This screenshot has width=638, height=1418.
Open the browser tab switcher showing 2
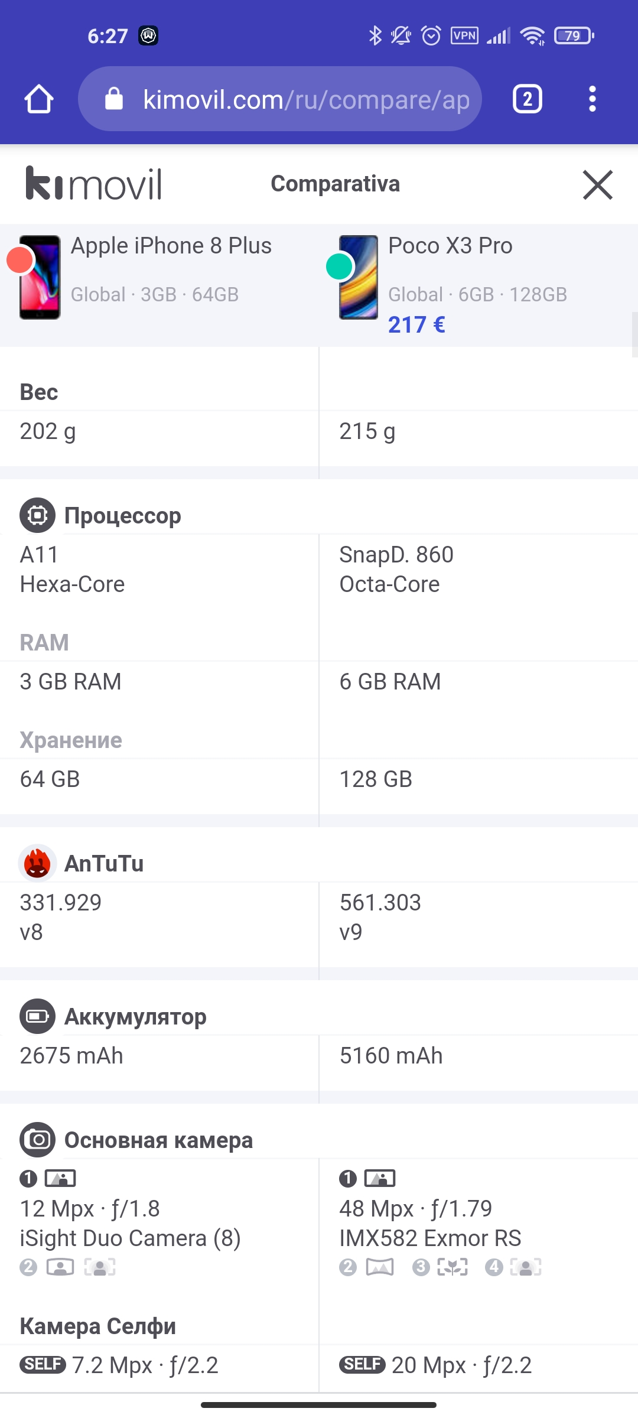[x=528, y=99]
